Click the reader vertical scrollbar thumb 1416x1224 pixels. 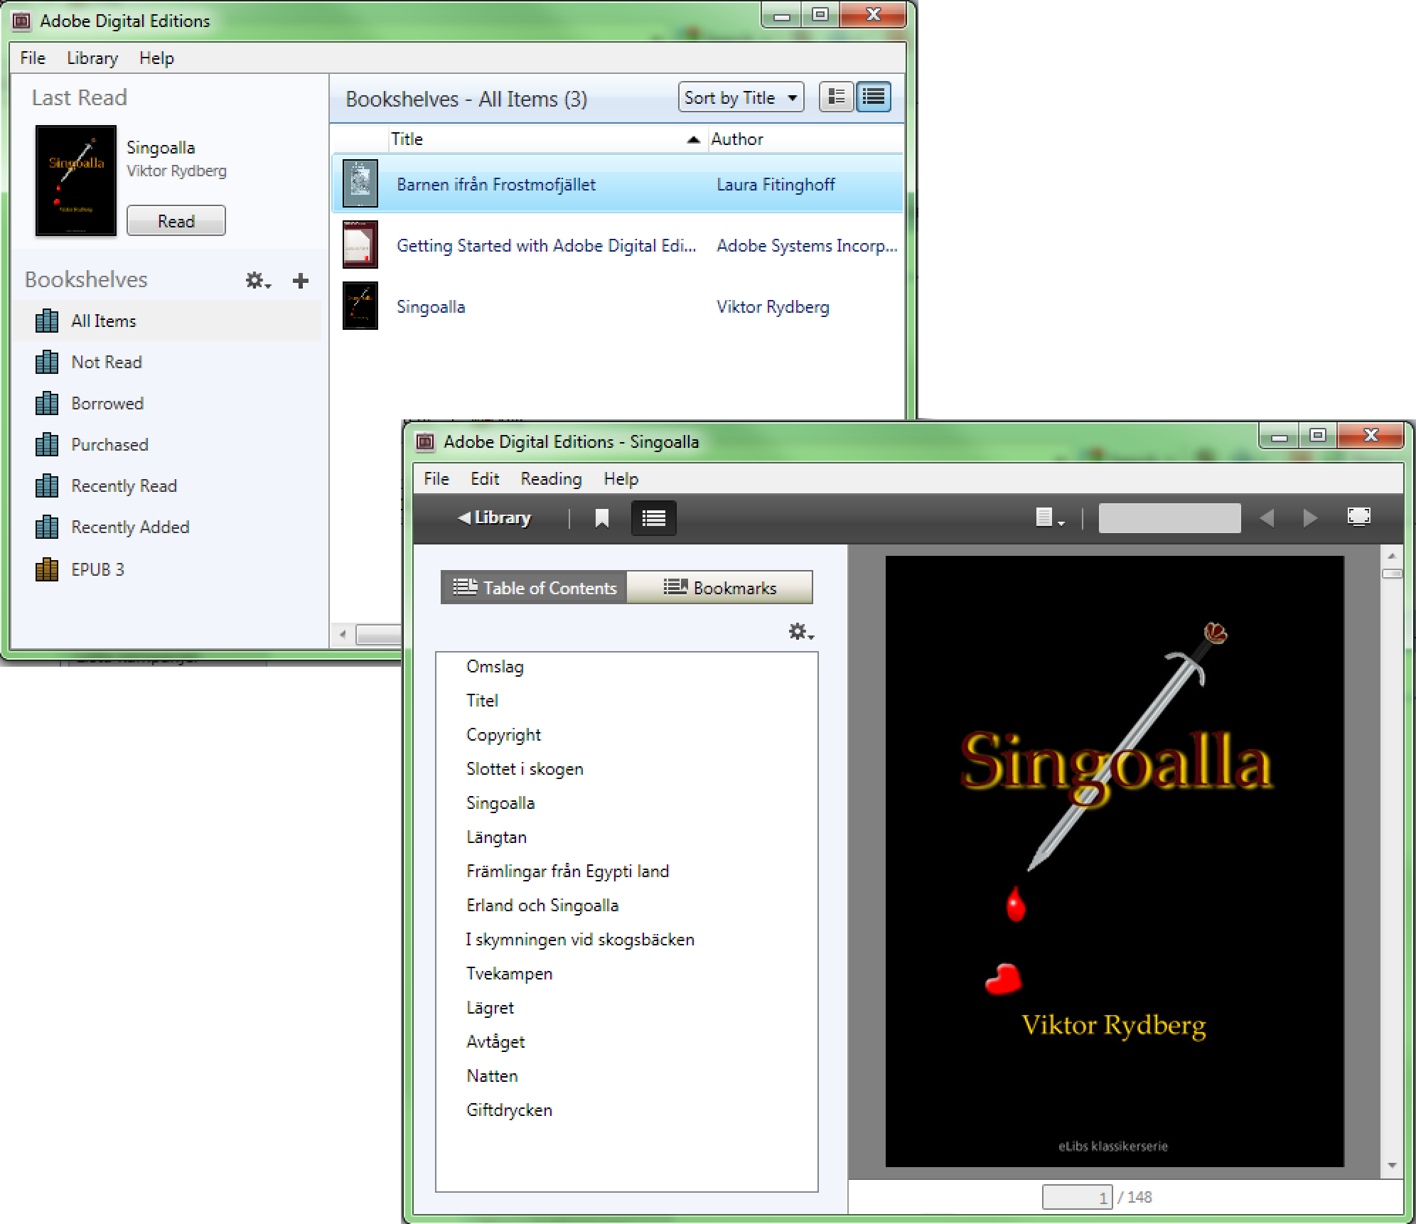click(1392, 574)
